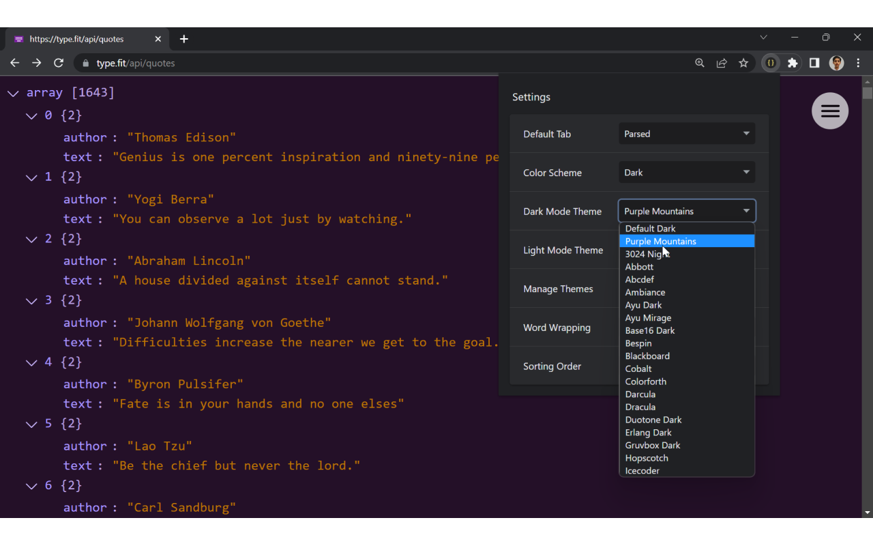
Task: Open the Default Tab dropdown
Action: [x=686, y=134]
